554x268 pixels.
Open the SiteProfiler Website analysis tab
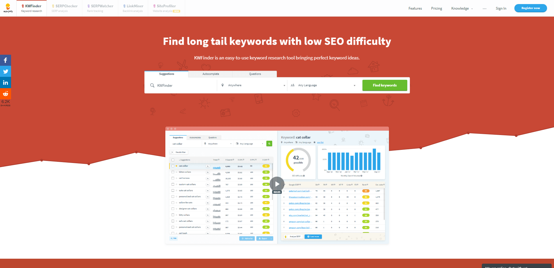click(167, 8)
